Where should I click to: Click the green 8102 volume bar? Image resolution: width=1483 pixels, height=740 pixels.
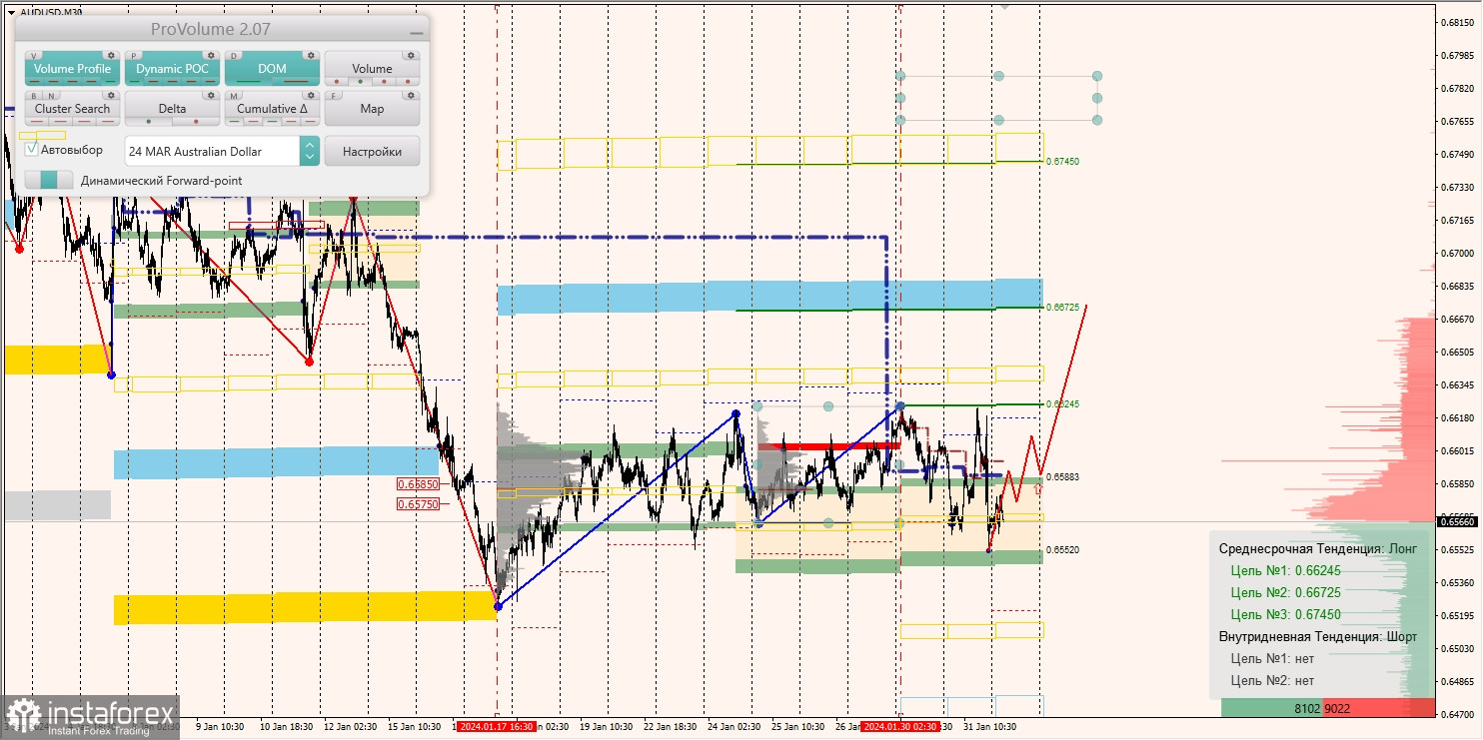click(x=1271, y=708)
